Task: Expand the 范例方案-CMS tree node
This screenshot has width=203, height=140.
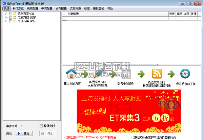Action: pyautogui.click(x=6, y=14)
